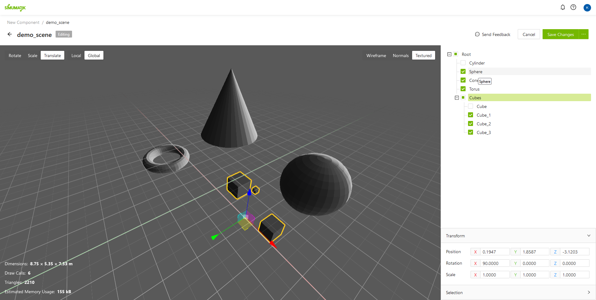The image size is (596, 300).
Task: Enable the Cylinder visibility checkbox
Action: [463, 63]
